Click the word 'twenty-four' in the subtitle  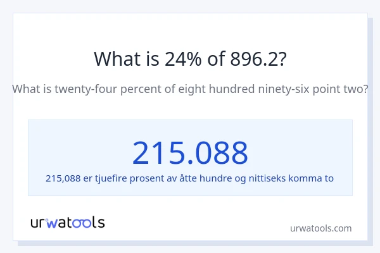[94, 89]
